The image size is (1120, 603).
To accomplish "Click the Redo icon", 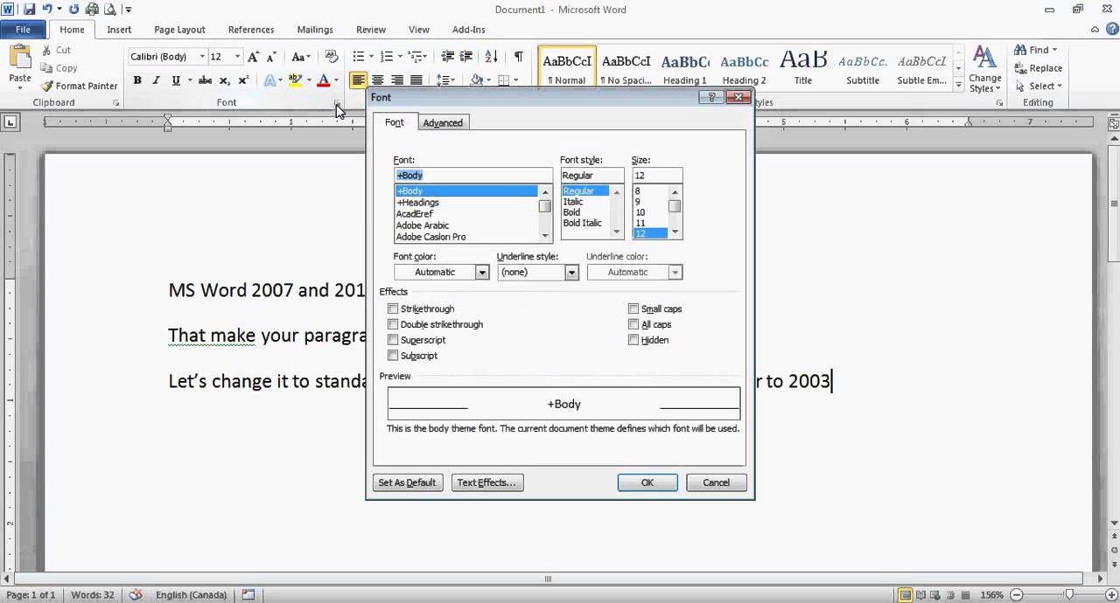I will pyautogui.click(x=73, y=10).
